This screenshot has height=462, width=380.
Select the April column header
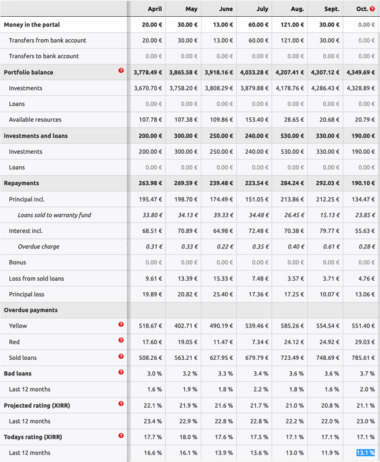point(155,9)
